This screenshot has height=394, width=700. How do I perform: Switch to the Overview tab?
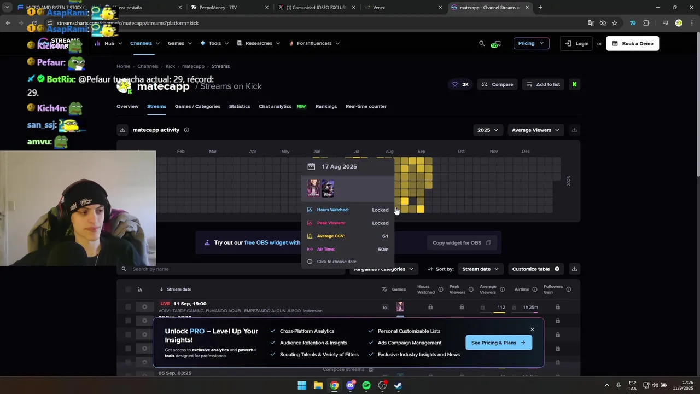coord(127,106)
